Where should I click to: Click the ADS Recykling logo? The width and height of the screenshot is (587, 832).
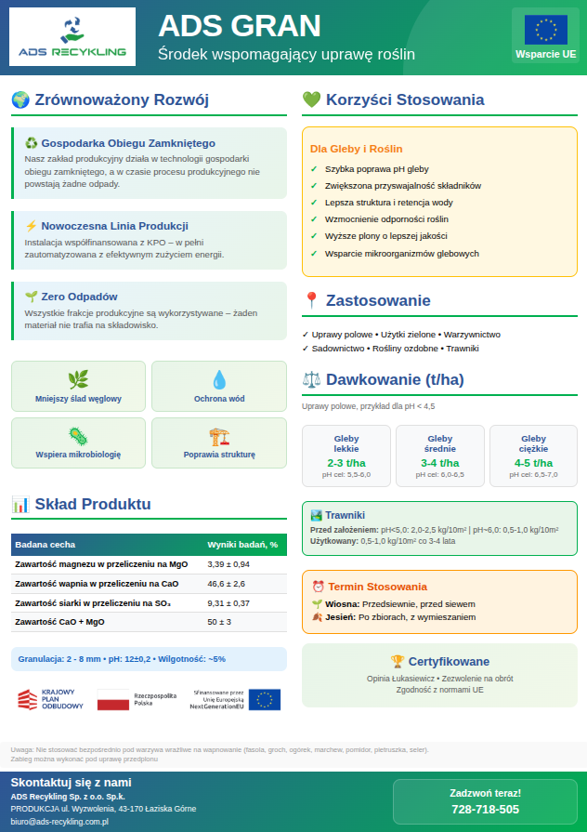point(72,36)
